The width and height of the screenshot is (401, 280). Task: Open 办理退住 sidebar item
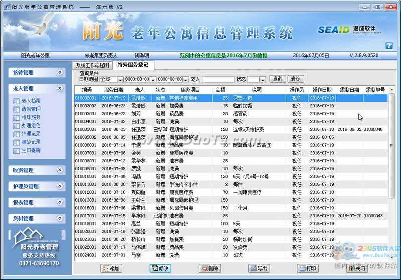pyautogui.click(x=31, y=126)
